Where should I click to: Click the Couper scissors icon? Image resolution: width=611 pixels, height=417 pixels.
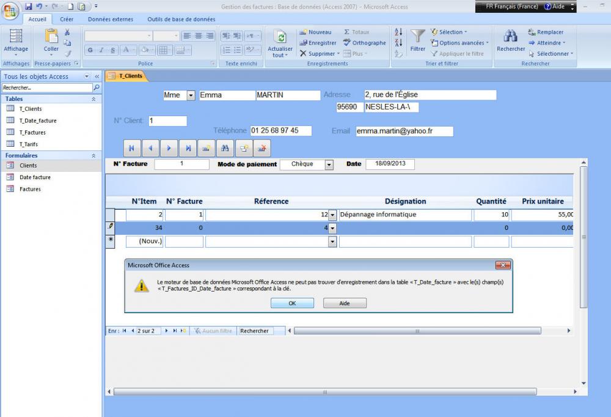coord(67,32)
